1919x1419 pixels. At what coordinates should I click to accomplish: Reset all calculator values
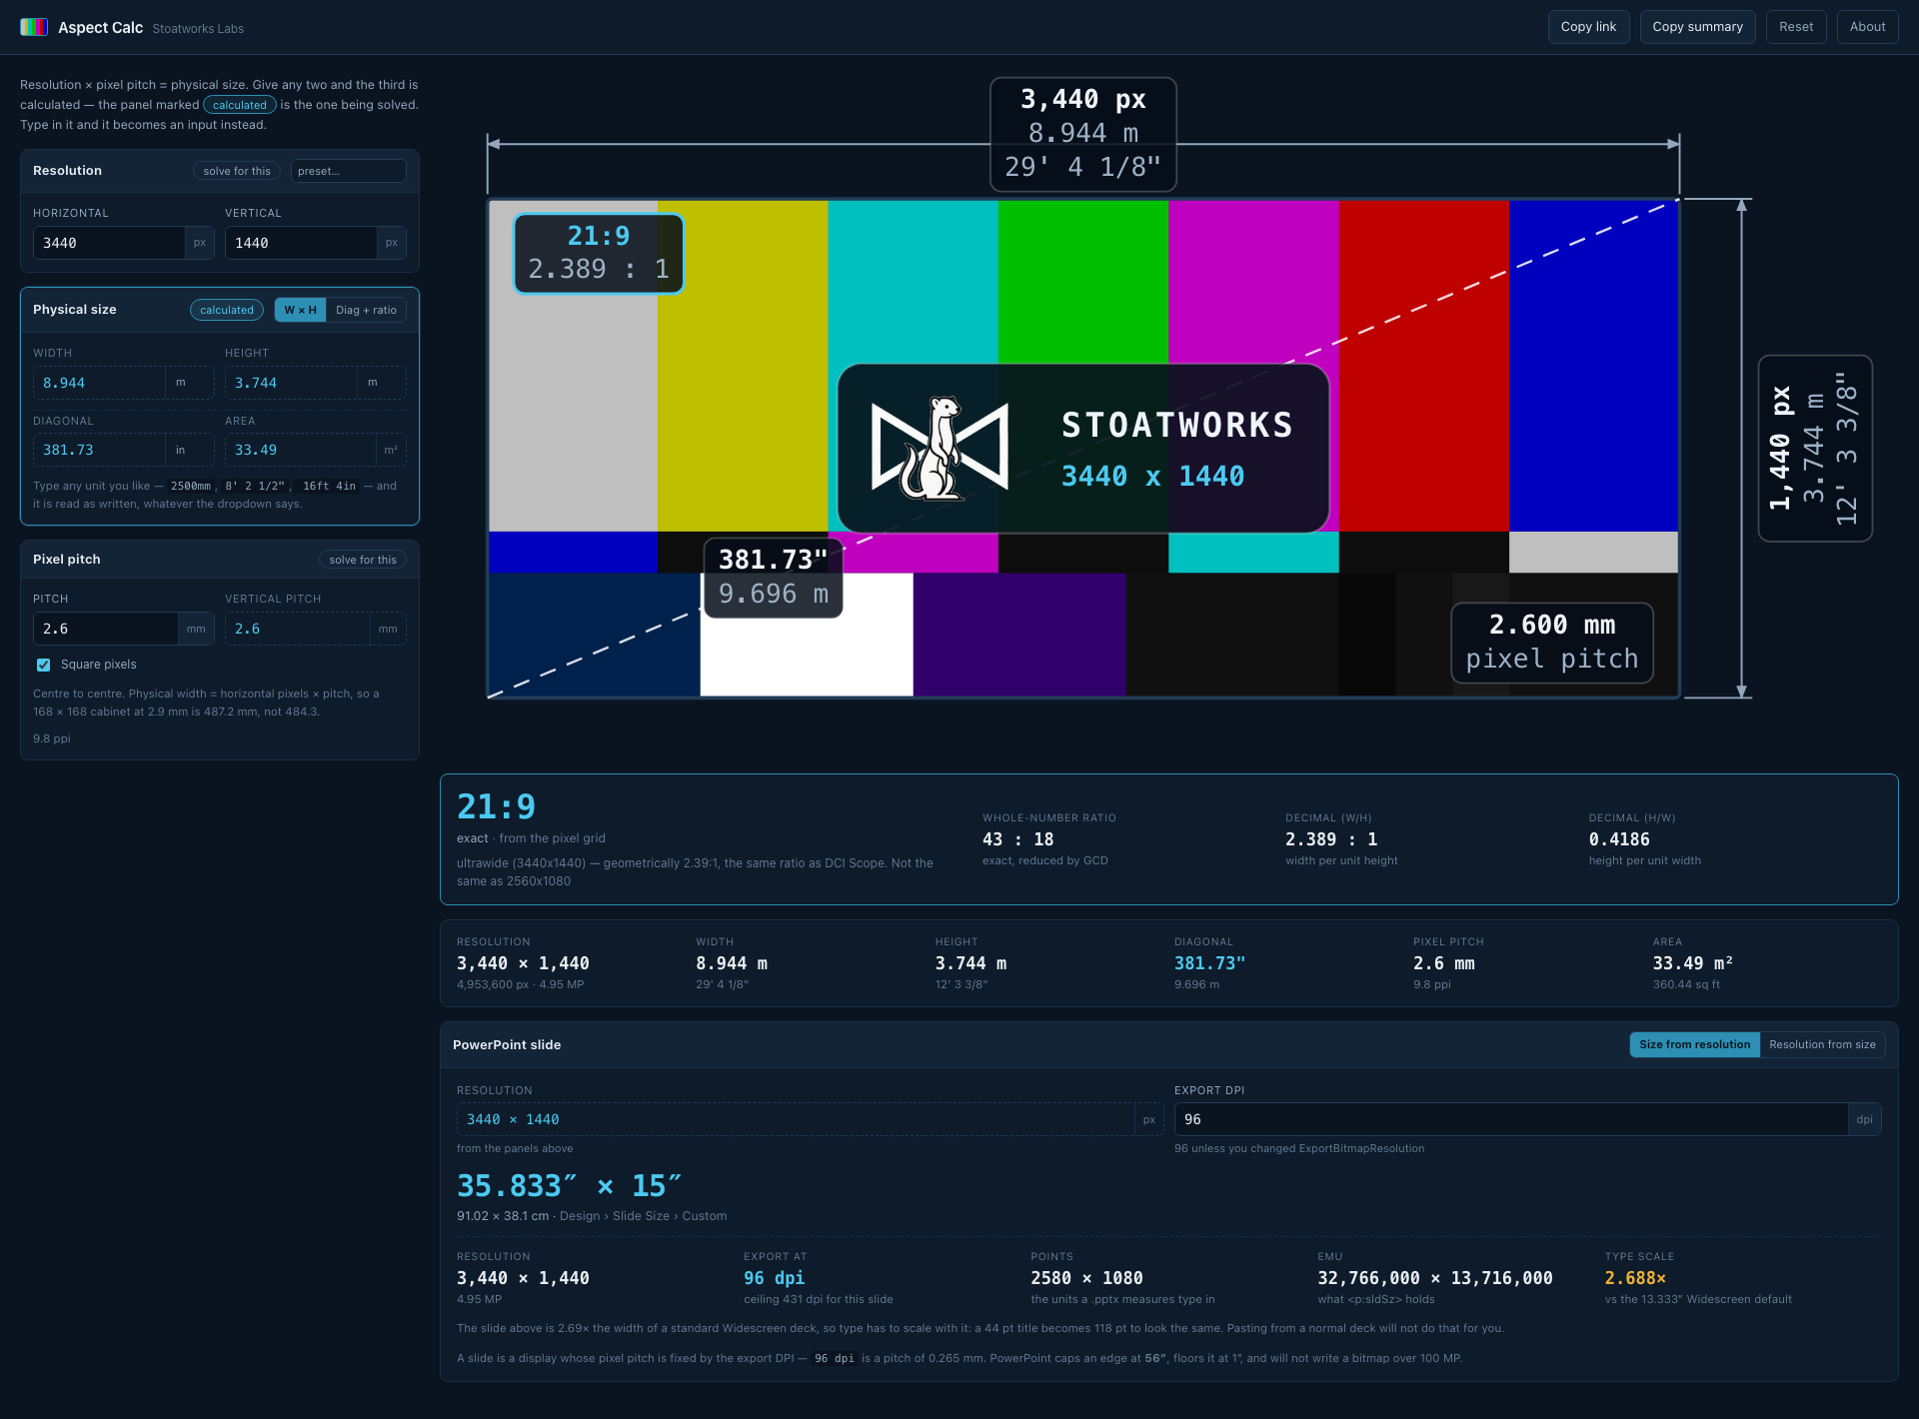[1796, 27]
